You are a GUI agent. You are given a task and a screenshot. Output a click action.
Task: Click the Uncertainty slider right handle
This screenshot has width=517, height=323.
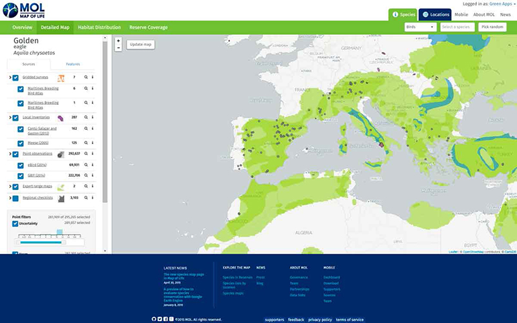[63, 243]
